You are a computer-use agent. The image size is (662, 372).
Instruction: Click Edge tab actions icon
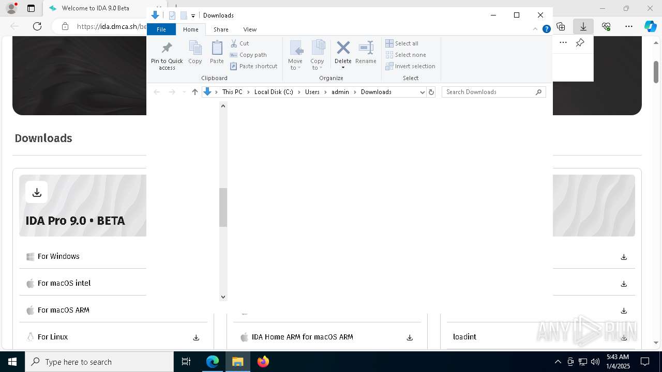[x=31, y=8]
